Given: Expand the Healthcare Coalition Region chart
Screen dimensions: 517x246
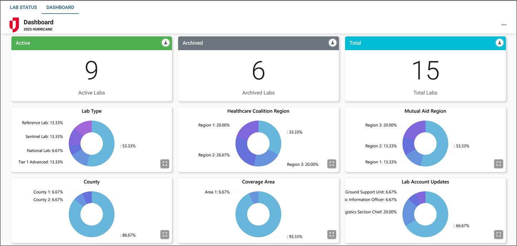Looking at the screenshot, I should pos(332,164).
